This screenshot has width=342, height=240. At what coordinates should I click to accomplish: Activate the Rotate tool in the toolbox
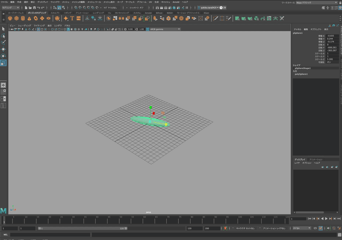tap(3, 56)
